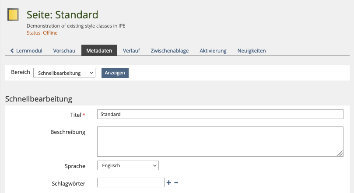Switch to the Verlauf tab
Screen dimensions: 354x193
tap(131, 51)
